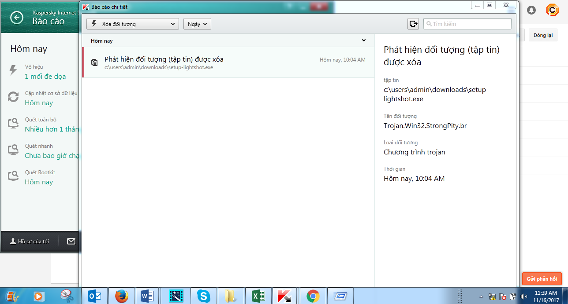Click the 'Trojan.Win32.StrongPity.br' object name

425,125
